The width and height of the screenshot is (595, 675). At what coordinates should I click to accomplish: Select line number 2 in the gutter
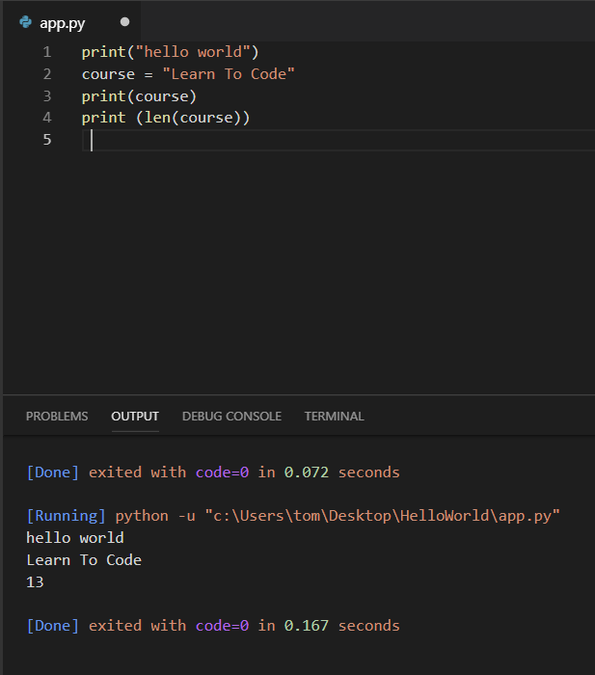pyautogui.click(x=47, y=73)
